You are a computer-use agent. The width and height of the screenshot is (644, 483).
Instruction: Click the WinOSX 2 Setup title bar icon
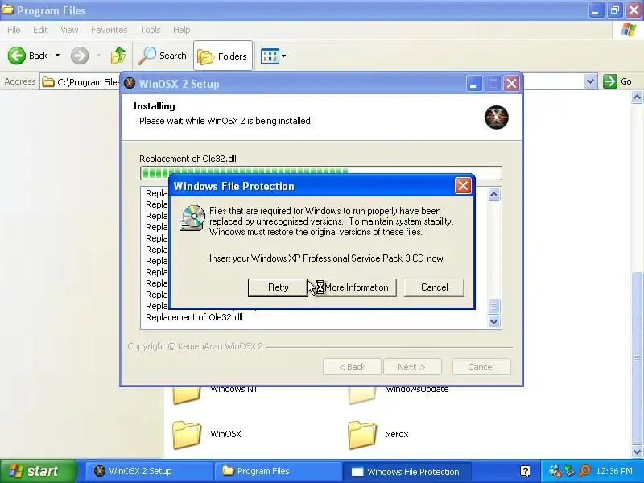(130, 84)
